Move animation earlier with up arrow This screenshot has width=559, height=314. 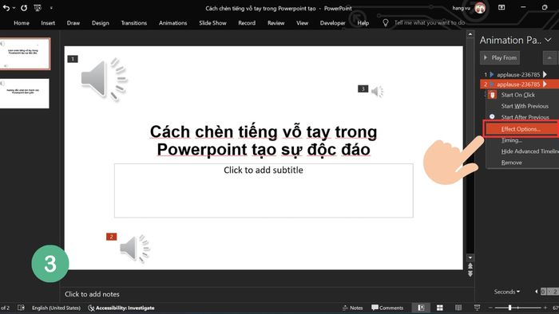click(x=549, y=57)
